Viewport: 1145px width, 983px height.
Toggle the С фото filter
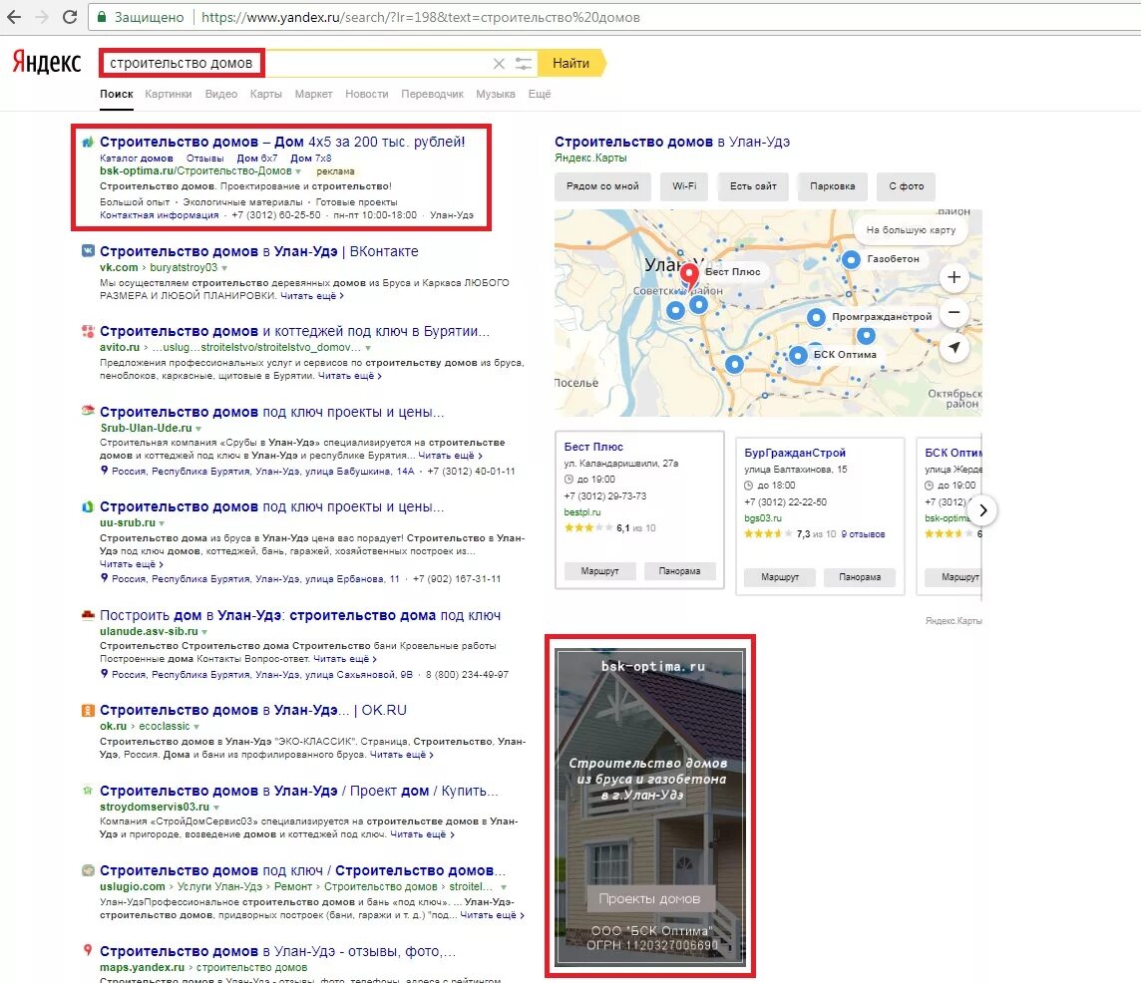point(907,186)
